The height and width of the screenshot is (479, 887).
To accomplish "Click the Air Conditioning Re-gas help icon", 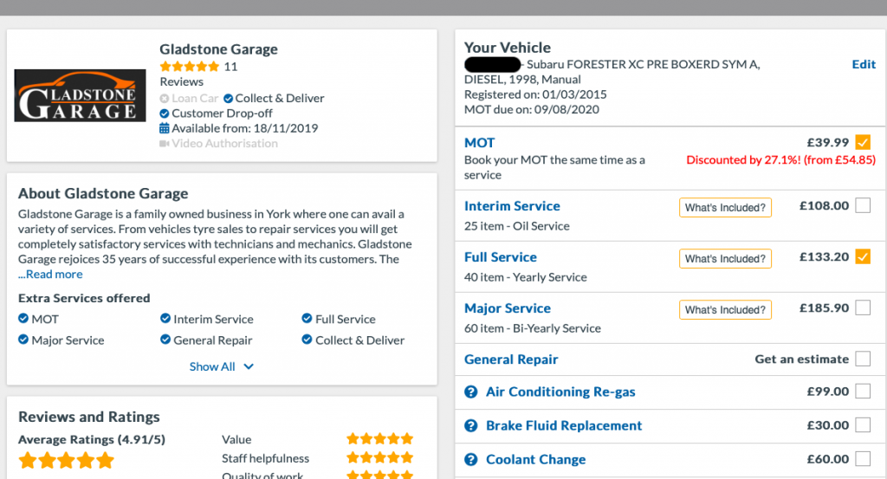I will 471,392.
